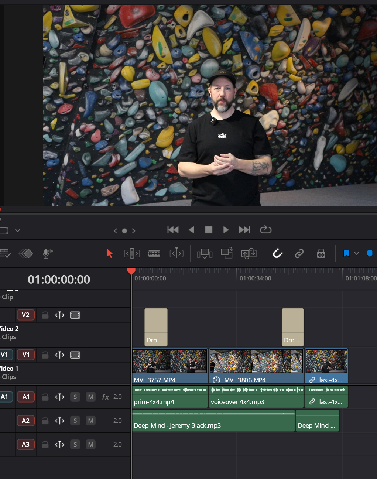Screen dimensions: 377x479
Task: Select the Trim Edit mode
Action: click(x=132, y=253)
